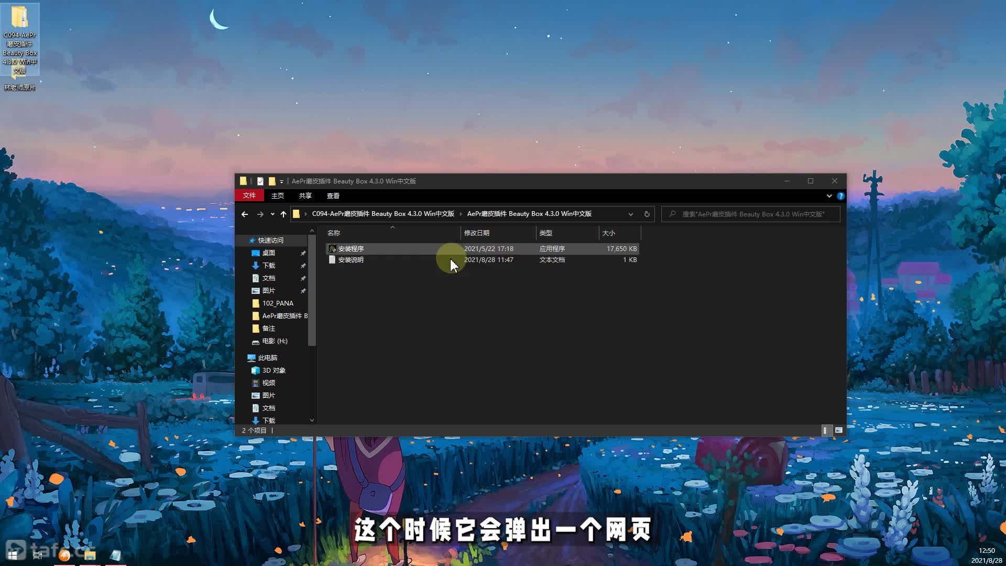Open the address bar history dropdown
The height and width of the screenshot is (566, 1006).
[631, 214]
